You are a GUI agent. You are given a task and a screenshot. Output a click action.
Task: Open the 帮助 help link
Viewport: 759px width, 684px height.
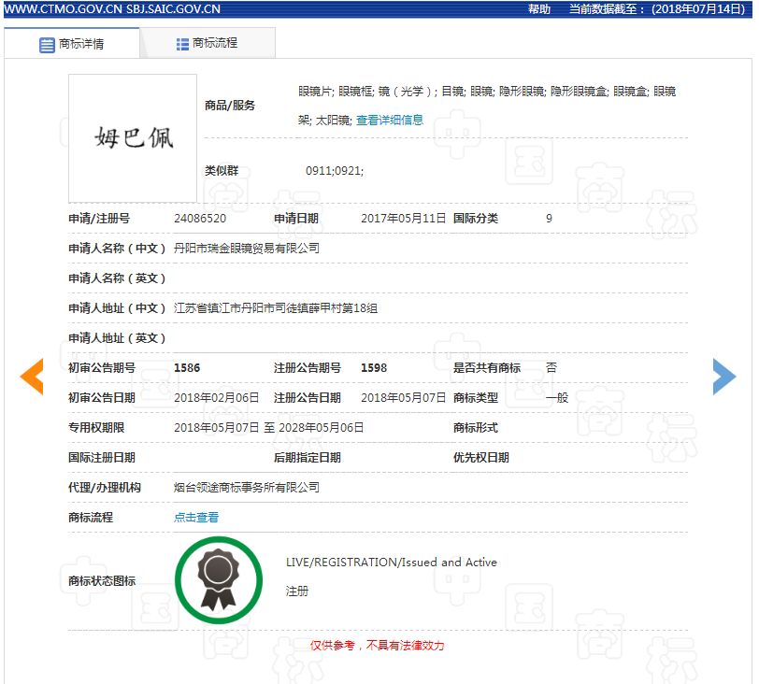[x=539, y=9]
